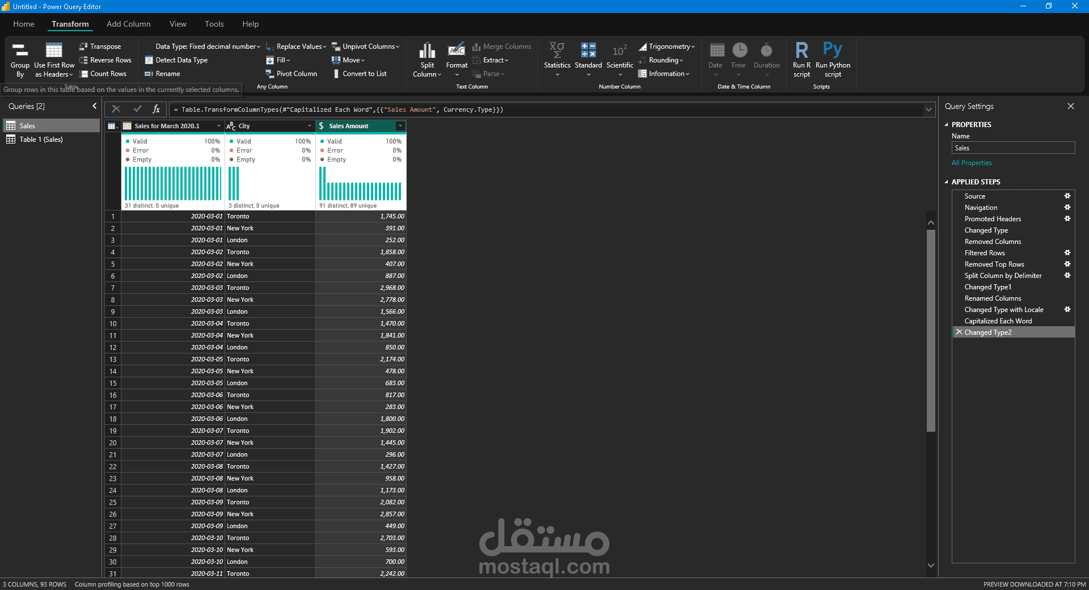Open Rounding dropdown

pyautogui.click(x=661, y=60)
